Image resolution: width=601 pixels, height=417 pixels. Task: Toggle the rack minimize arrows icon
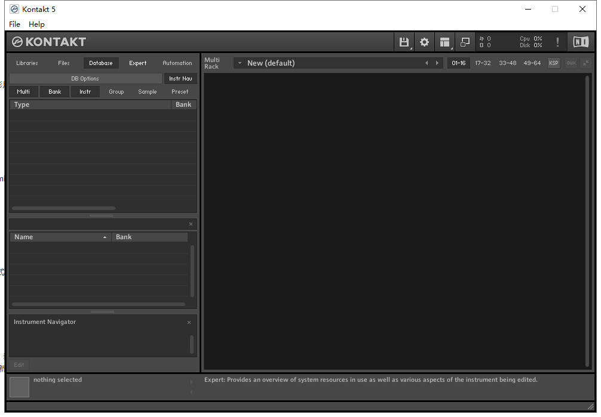[585, 63]
